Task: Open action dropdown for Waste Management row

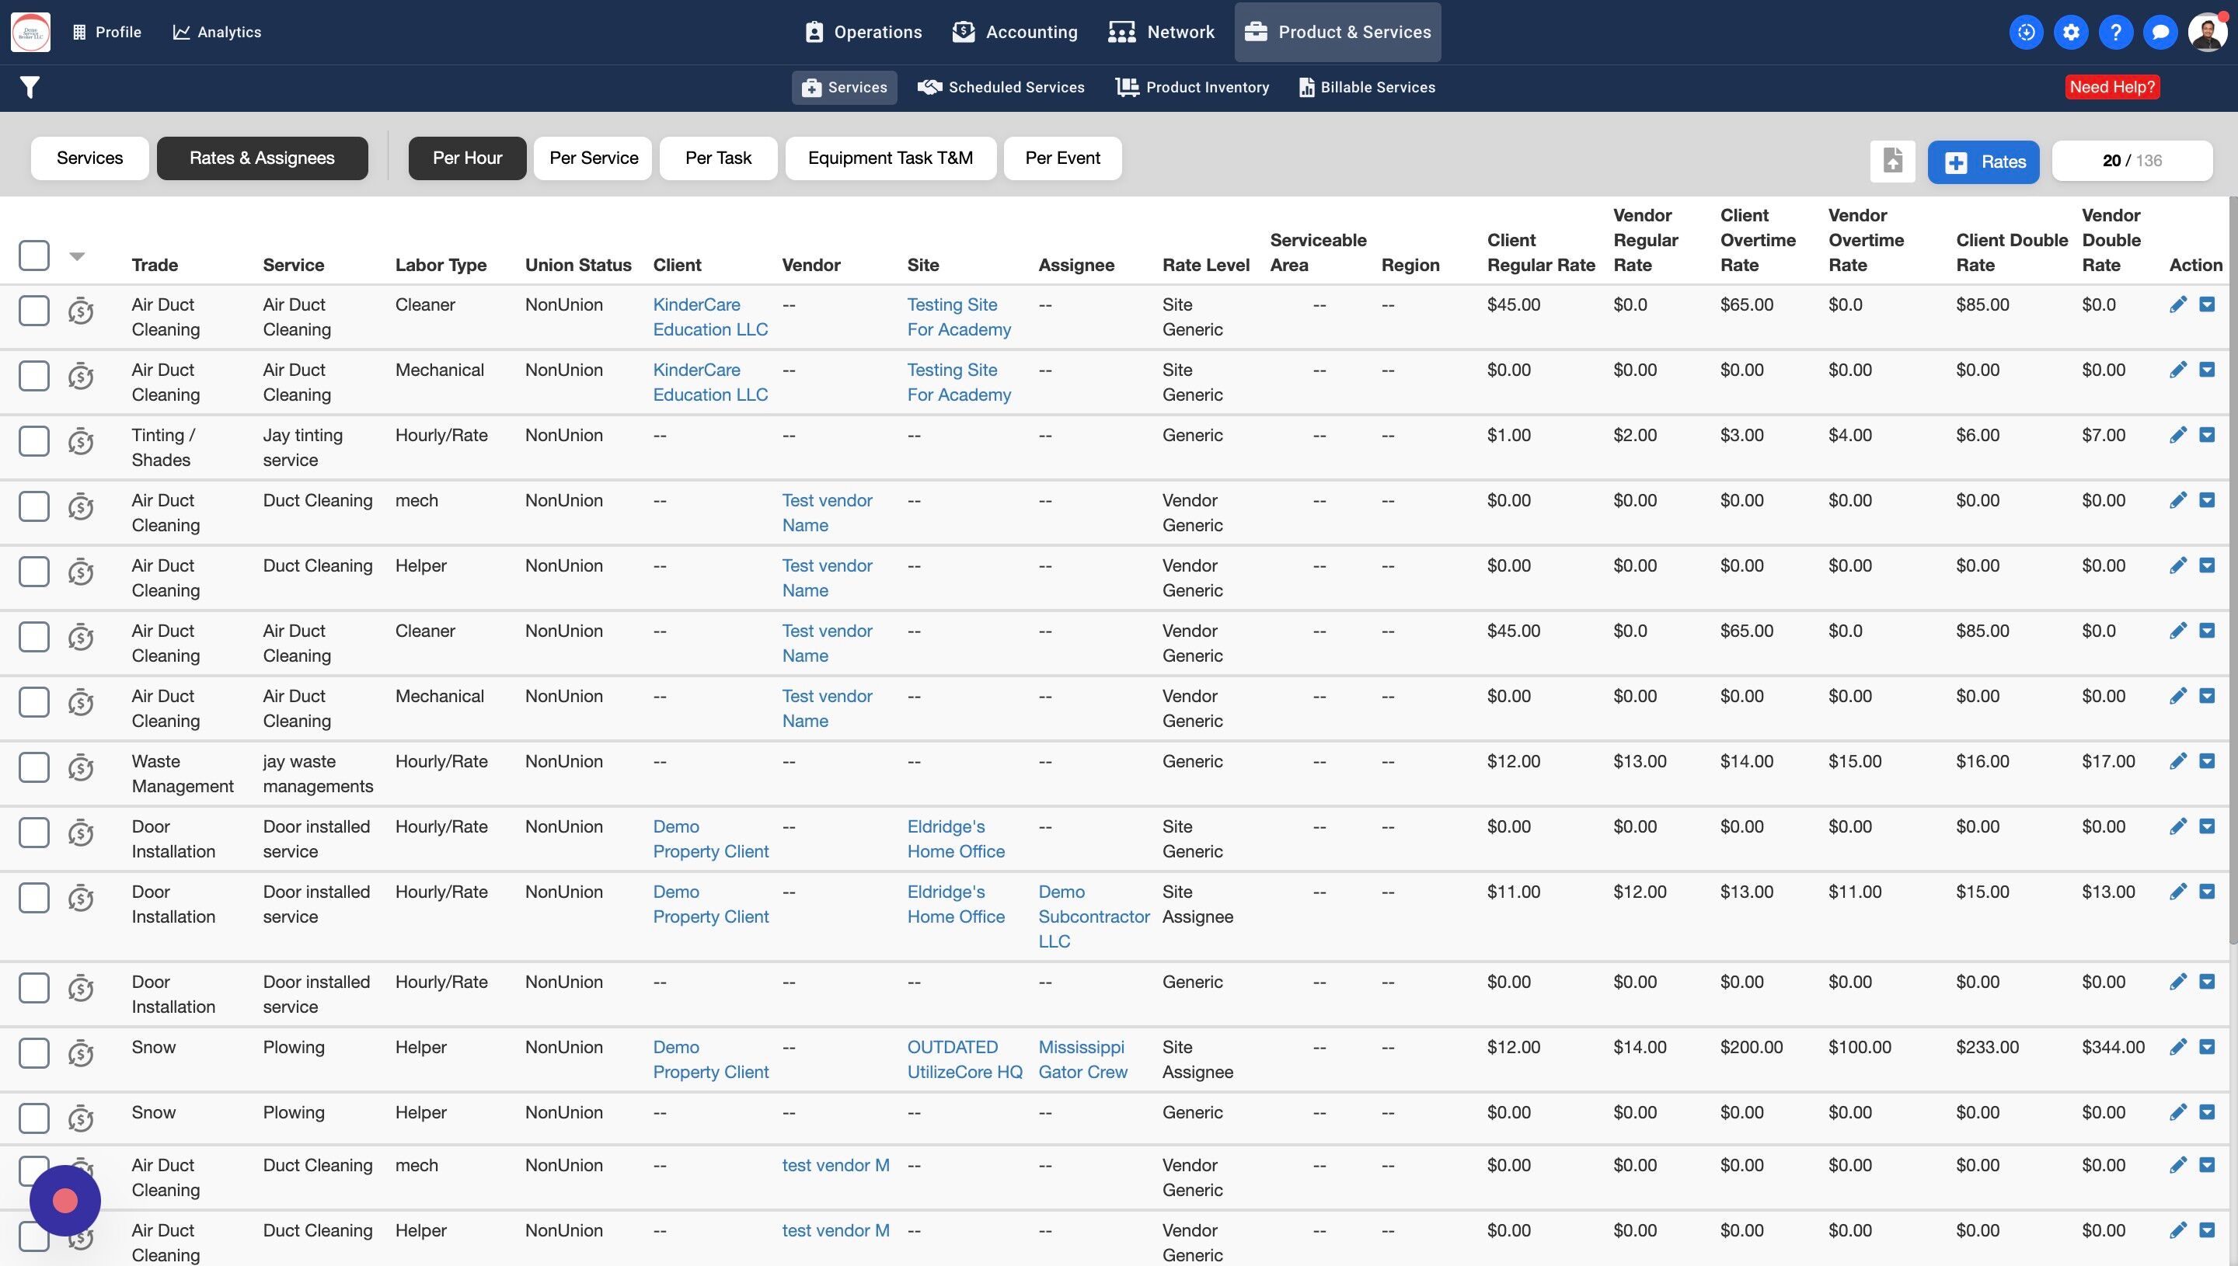Action: [x=2207, y=761]
